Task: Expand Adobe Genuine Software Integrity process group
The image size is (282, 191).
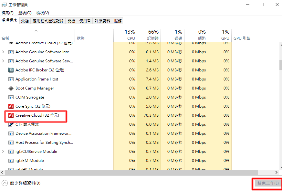Action: (x=3, y=52)
